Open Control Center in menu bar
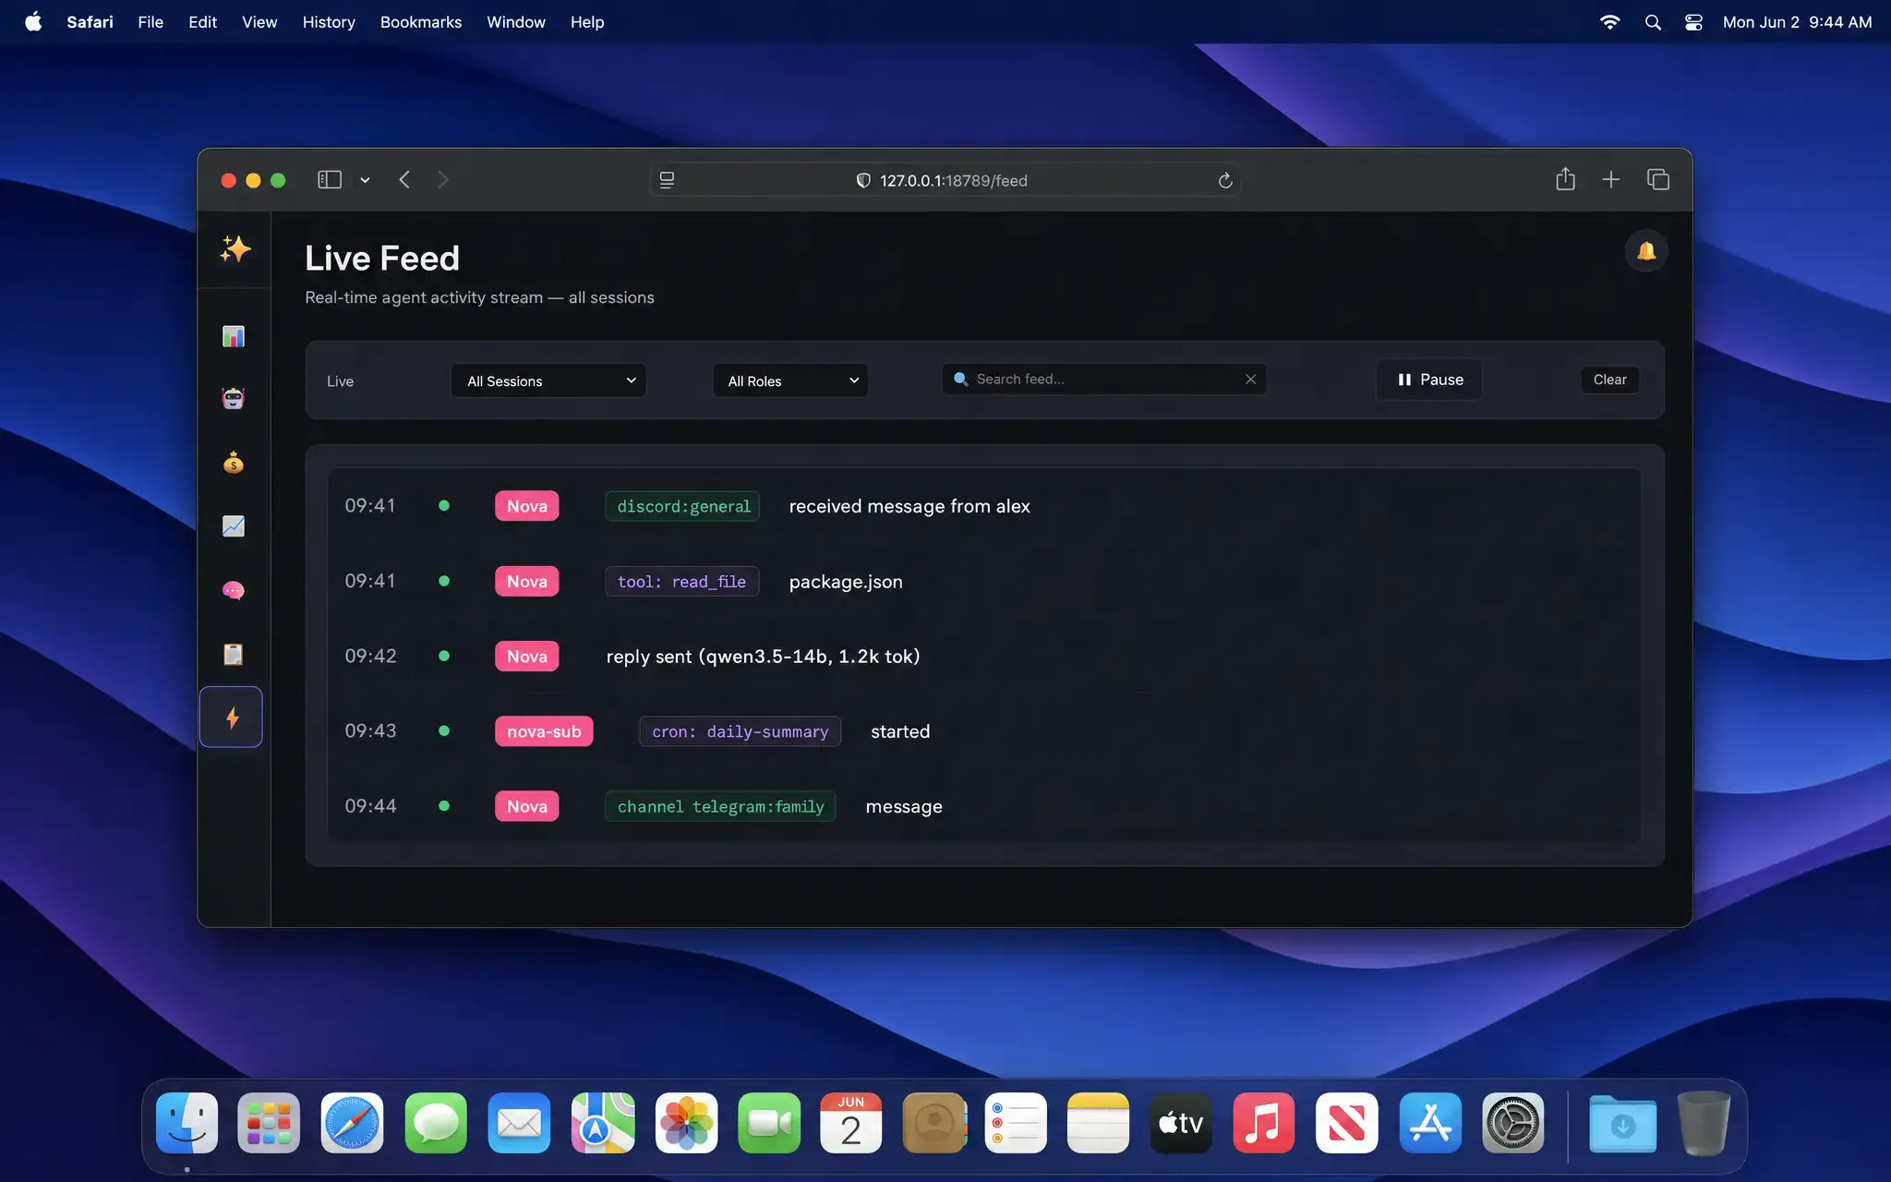 tap(1693, 22)
